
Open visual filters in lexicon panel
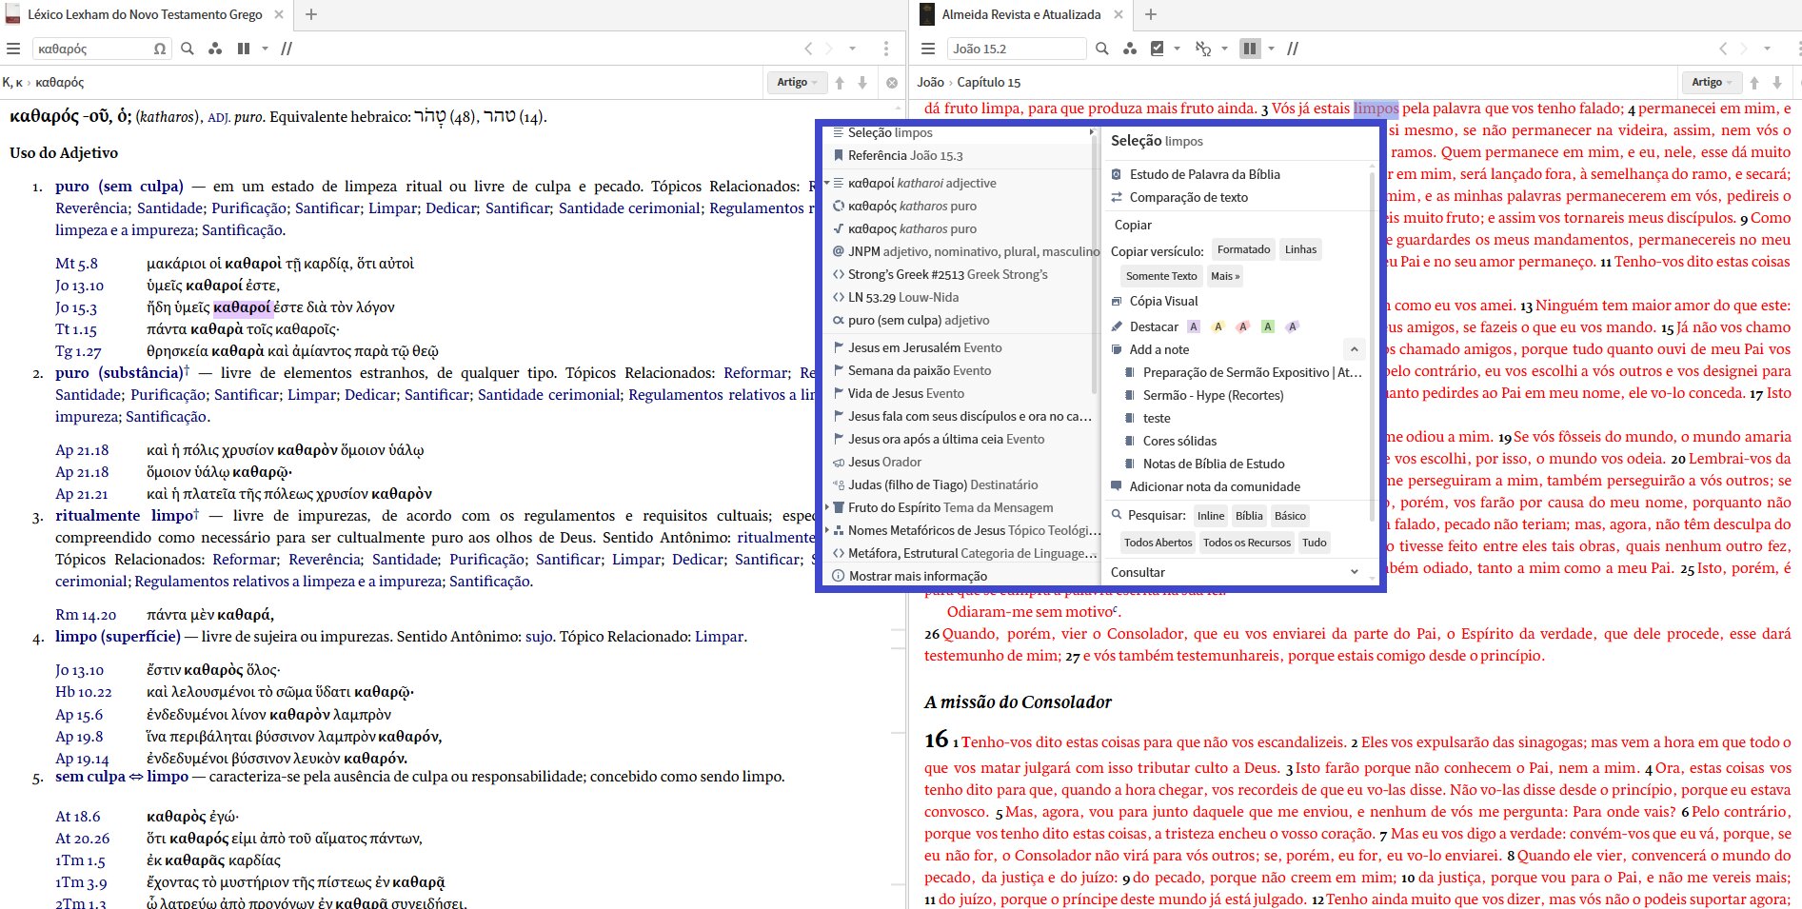215,49
